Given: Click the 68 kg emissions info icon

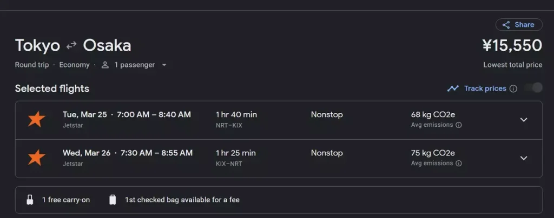Looking at the screenshot, I should pyautogui.click(x=459, y=125).
